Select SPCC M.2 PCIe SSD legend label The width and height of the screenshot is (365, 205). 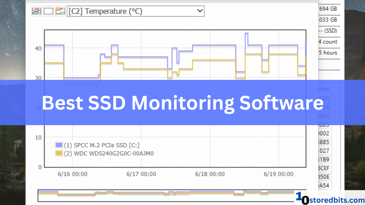click(x=102, y=145)
